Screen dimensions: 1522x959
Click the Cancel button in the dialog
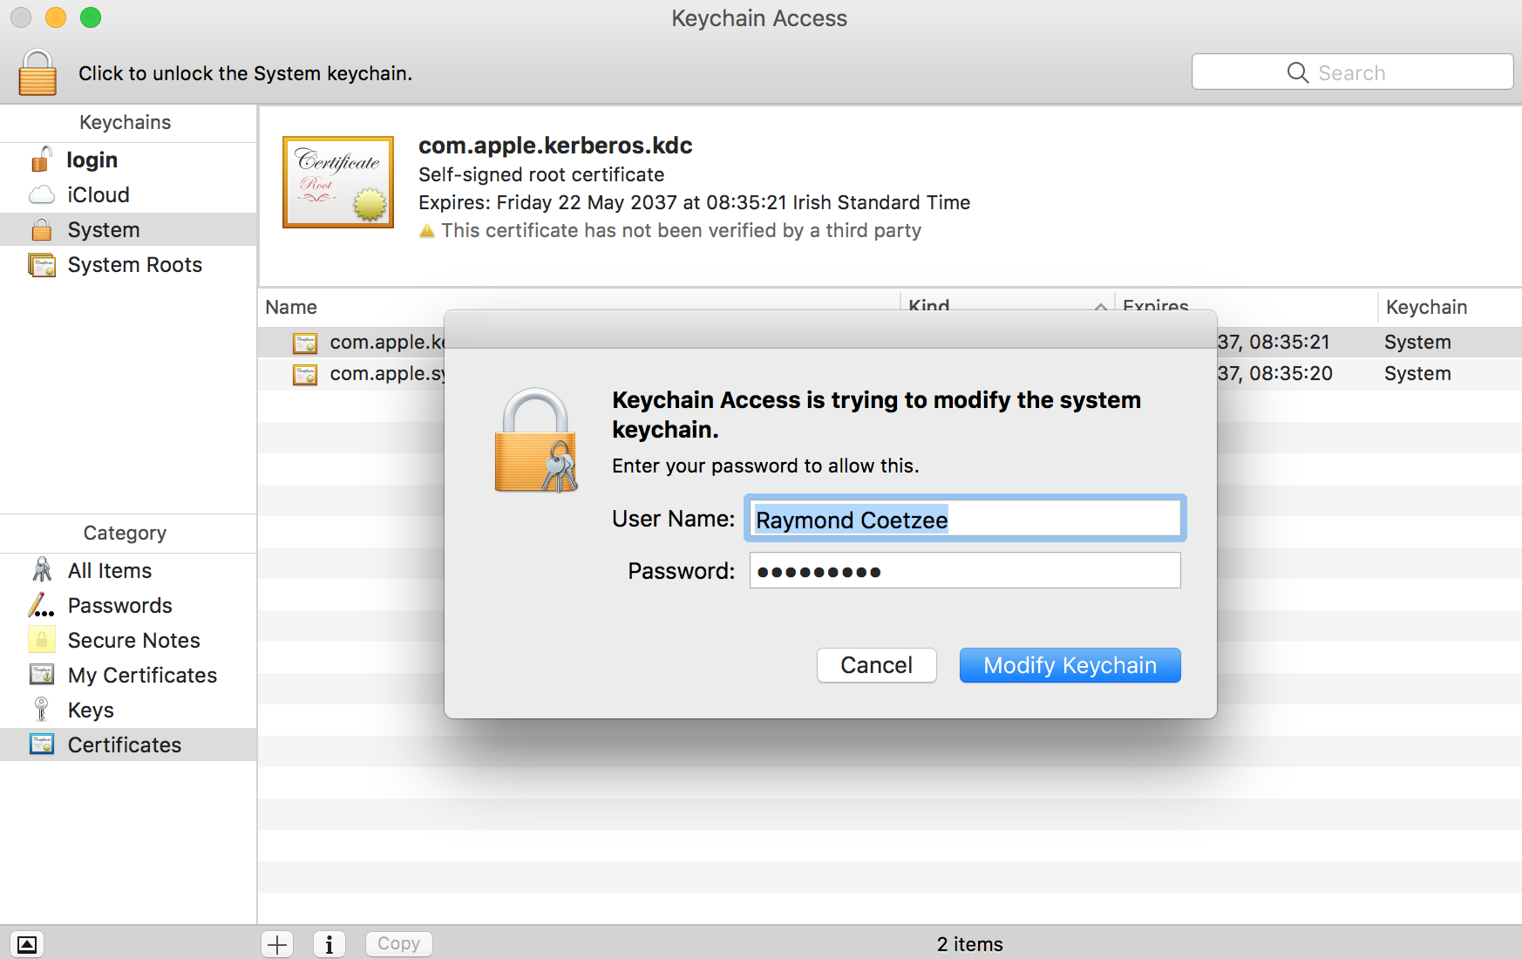pos(876,664)
